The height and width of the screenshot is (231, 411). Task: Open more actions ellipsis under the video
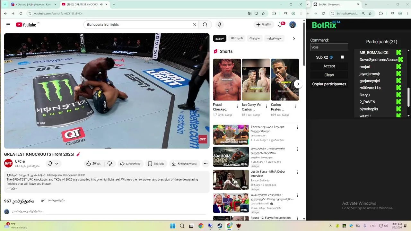tap(205, 164)
